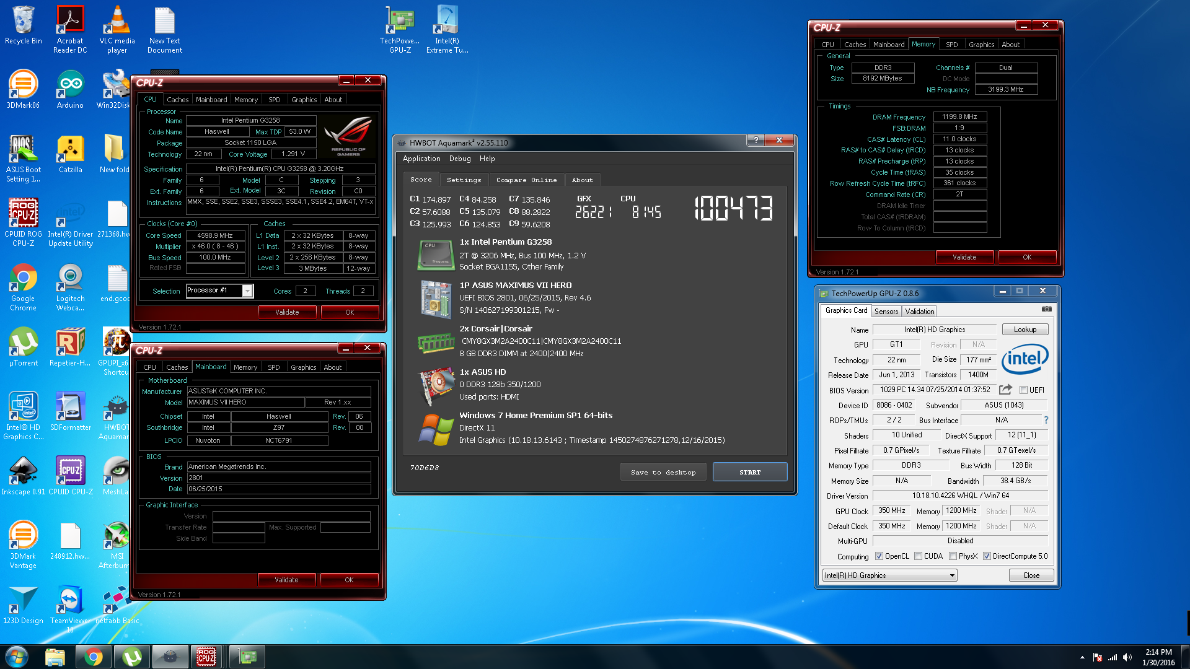Click the BIOS Version field in CPU-Z
The image size is (1190, 669).
(x=279, y=478)
